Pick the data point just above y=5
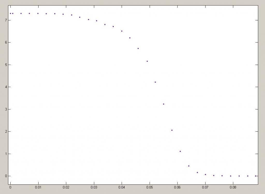This screenshot has width=265, height=194. pos(147,61)
